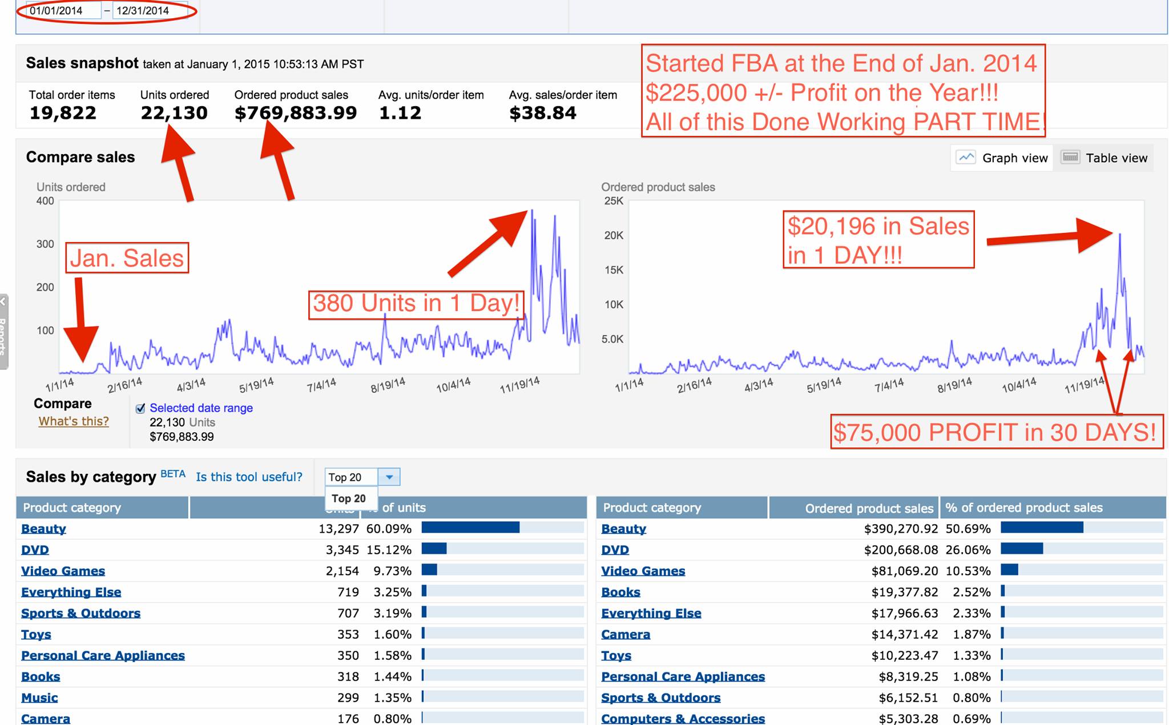Click Sports & Outdoors in units table
Screen dimensions: 1169x725
80,613
